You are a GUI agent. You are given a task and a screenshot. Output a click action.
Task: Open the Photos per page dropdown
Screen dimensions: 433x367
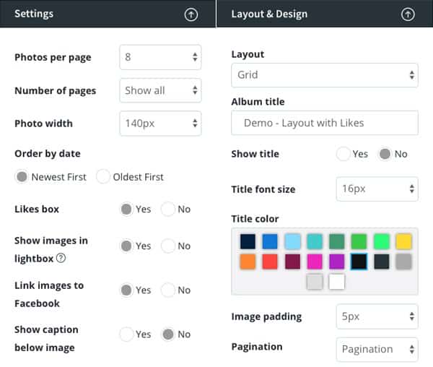[160, 57]
